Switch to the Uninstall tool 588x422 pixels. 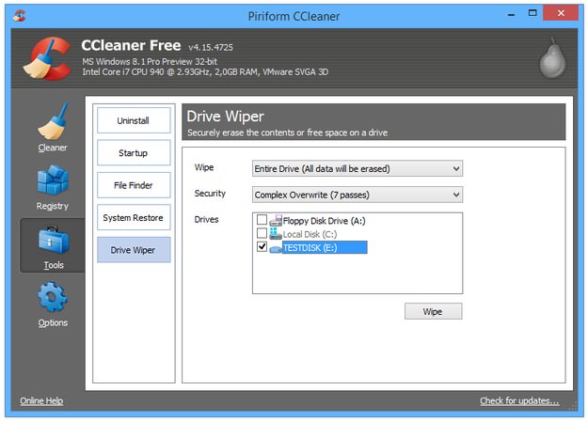134,120
